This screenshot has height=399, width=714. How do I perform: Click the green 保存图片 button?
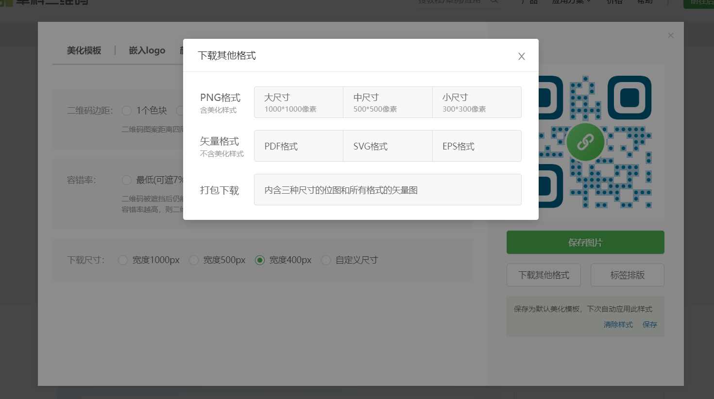click(x=585, y=242)
